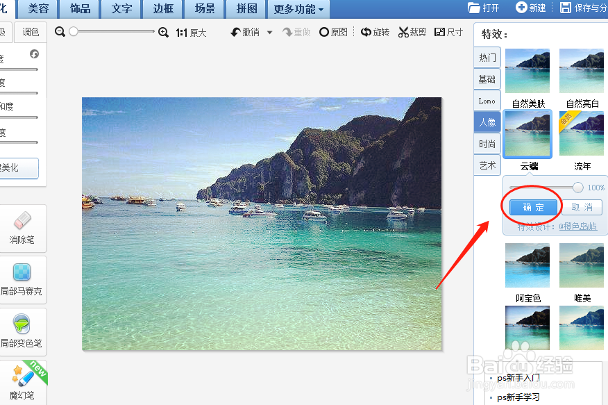The height and width of the screenshot is (405, 608).
Task: Select the Lomo effects category
Action: (x=487, y=101)
